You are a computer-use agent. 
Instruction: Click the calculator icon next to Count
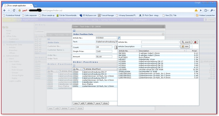(116, 47)
